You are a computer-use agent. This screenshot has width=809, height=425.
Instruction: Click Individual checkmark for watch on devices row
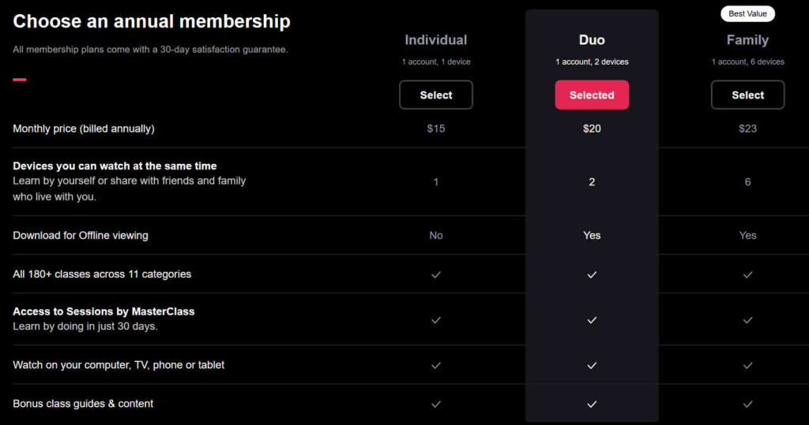pos(436,365)
